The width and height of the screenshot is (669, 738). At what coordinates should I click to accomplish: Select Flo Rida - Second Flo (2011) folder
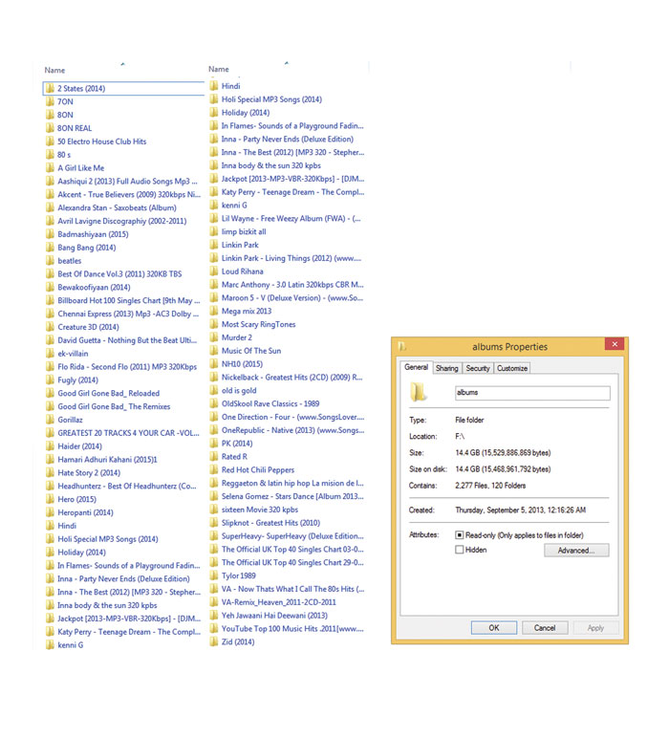[x=127, y=367]
